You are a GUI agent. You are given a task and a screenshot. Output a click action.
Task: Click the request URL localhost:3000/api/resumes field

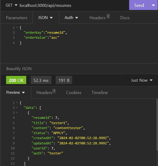45,5
